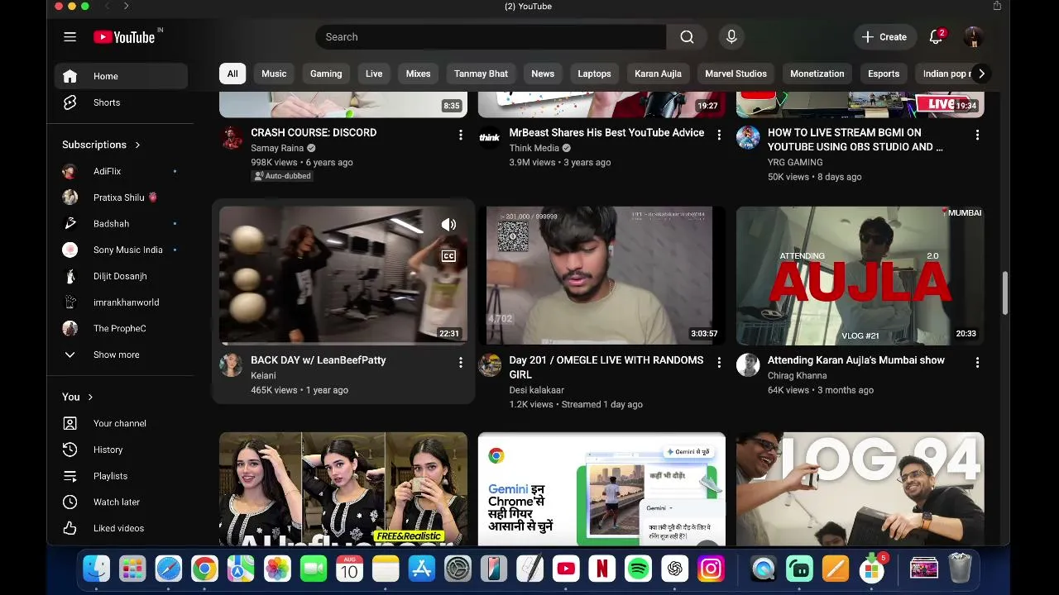Go to Shorts in the sidebar
1059x595 pixels.
[x=121, y=102]
